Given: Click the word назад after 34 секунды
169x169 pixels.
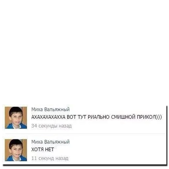Looking at the screenshot, I should (x=65, y=126).
